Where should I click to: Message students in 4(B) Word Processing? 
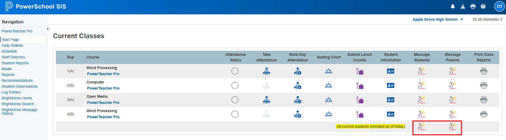click(x=422, y=114)
